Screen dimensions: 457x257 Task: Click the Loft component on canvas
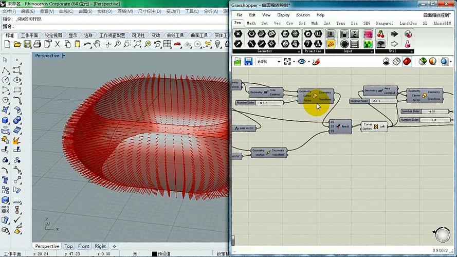[374, 126]
